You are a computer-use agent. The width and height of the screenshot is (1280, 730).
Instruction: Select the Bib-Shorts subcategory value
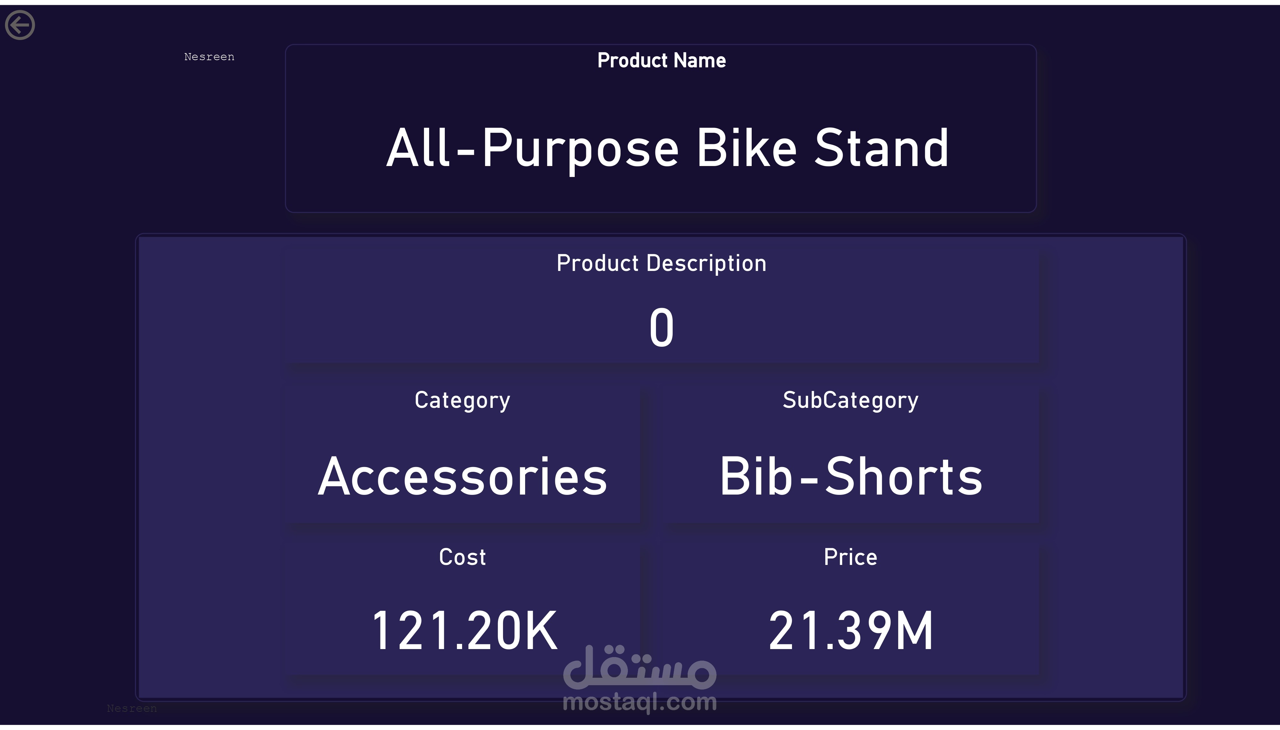(850, 477)
